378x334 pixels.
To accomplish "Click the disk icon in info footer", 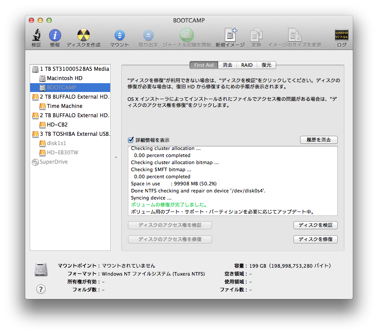I will click(41, 270).
